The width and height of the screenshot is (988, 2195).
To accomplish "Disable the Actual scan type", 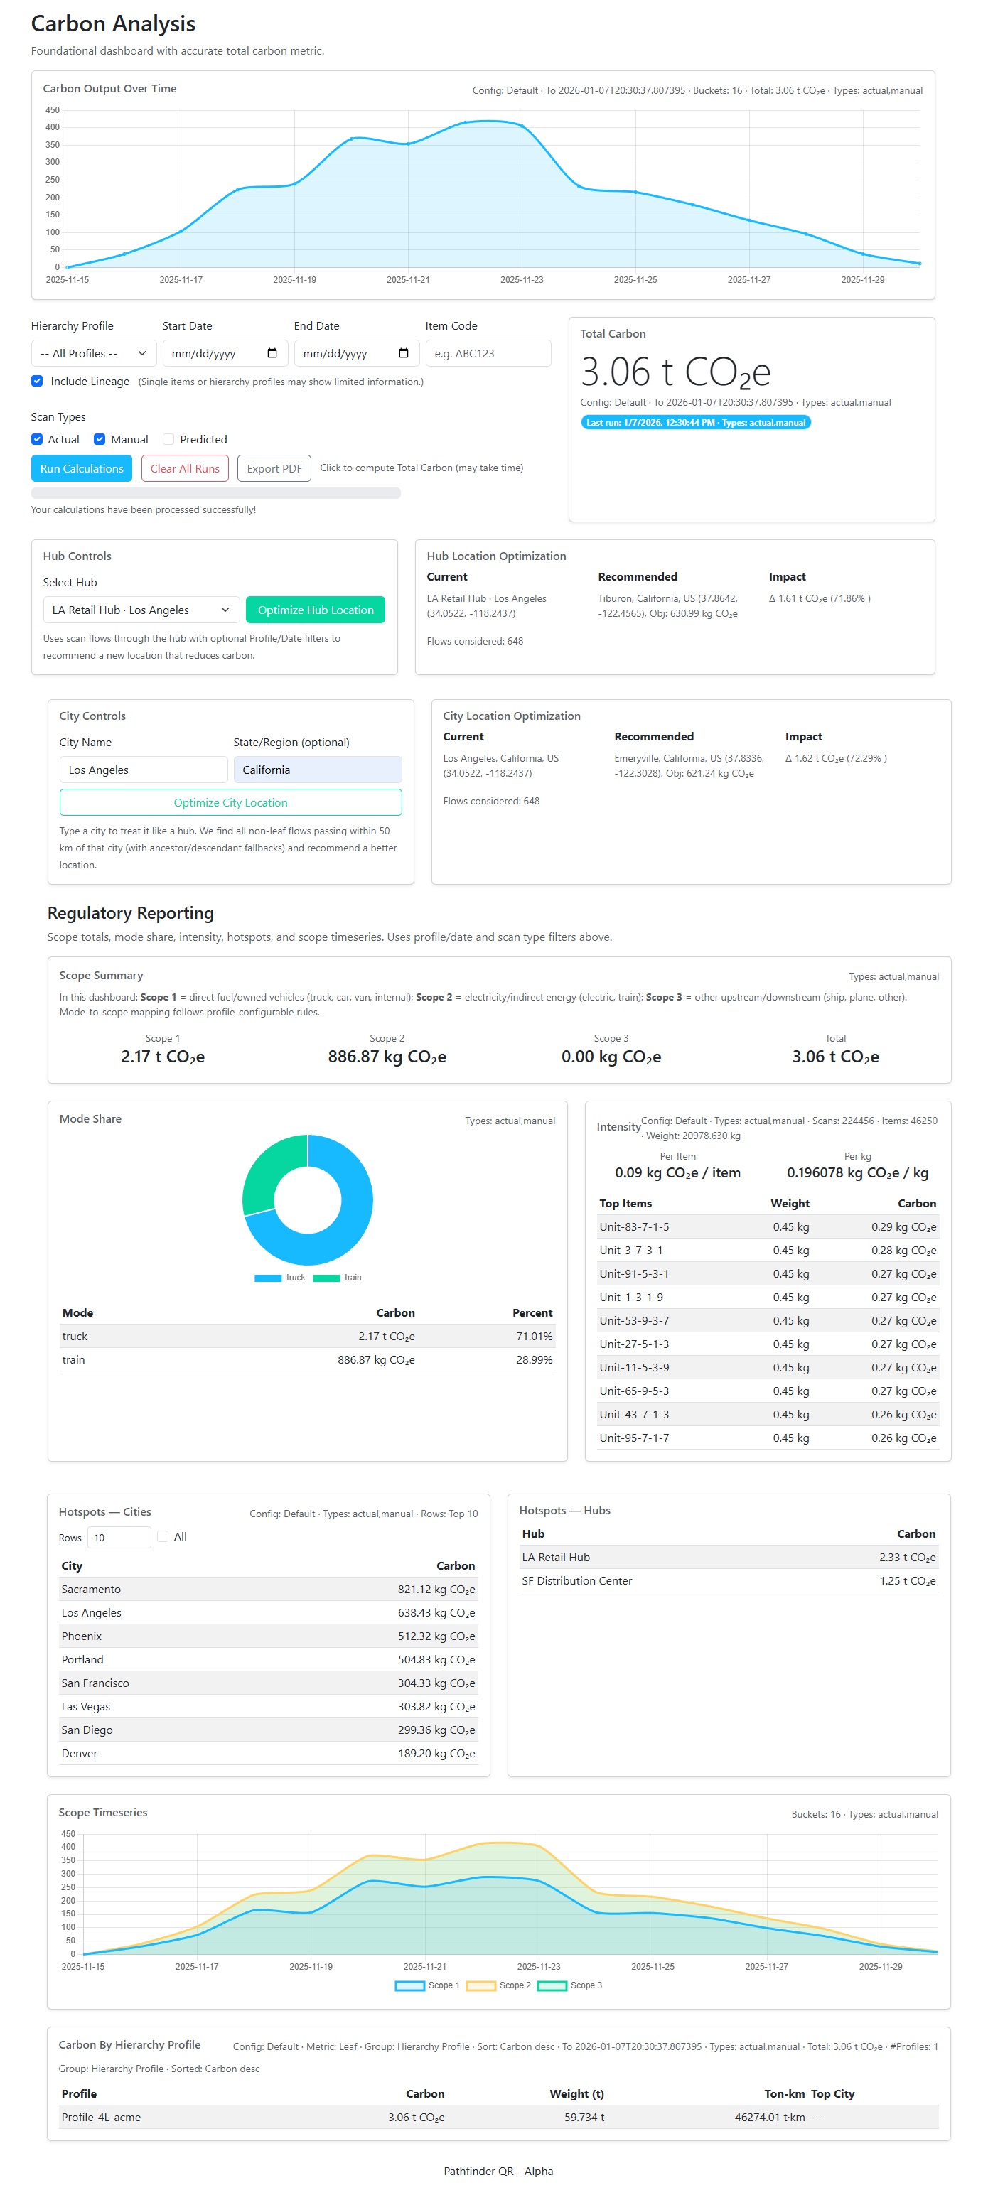I will tap(37, 439).
